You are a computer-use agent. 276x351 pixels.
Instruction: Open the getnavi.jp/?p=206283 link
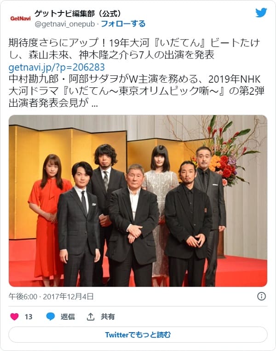click(x=57, y=67)
